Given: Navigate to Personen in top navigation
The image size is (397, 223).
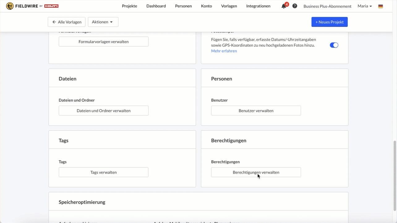Looking at the screenshot, I should click(183, 6).
